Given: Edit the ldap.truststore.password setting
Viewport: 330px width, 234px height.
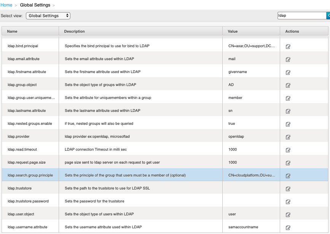Looking at the screenshot, I should pyautogui.click(x=288, y=202).
